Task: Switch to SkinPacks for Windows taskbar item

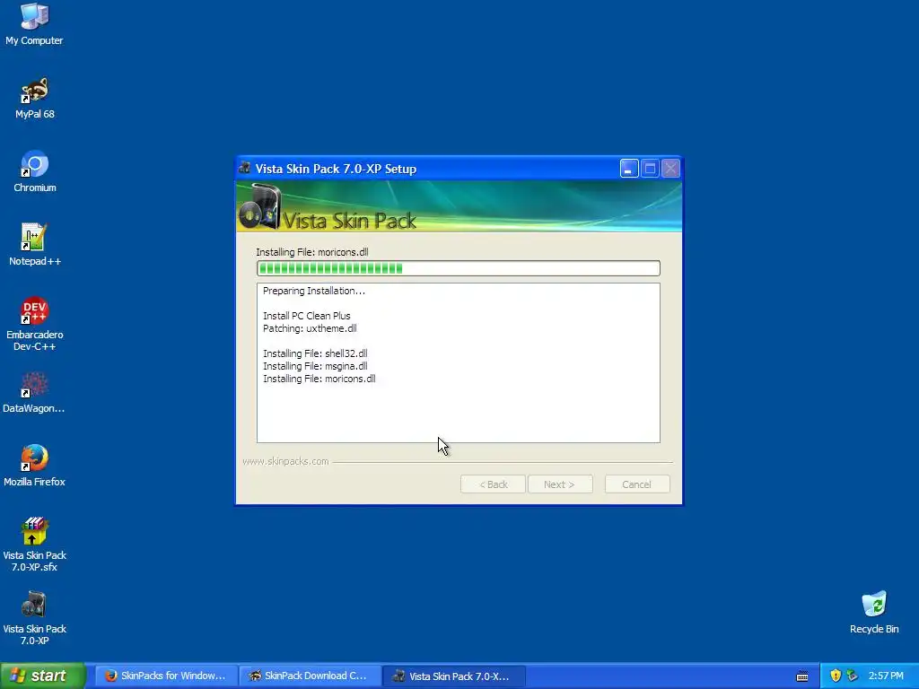Action: 166,676
